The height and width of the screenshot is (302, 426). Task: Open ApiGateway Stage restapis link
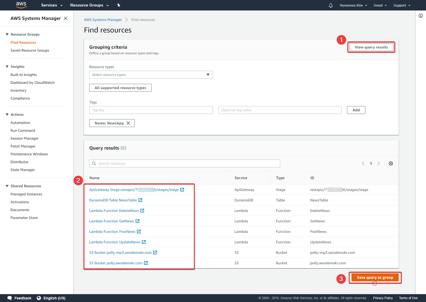134,190
